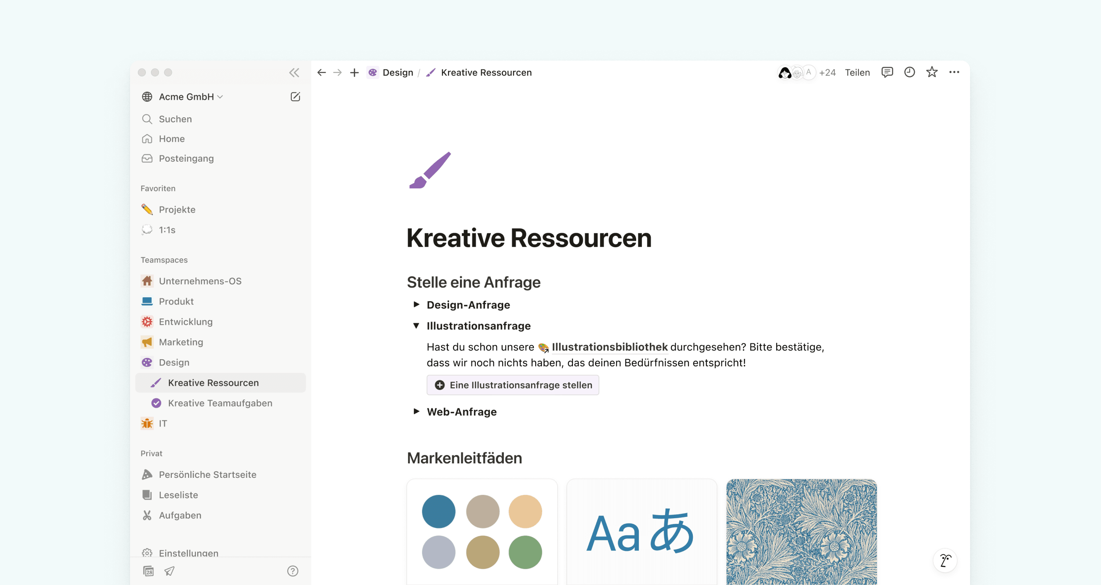Click the Suchen magnifier icon
Screen dimensions: 1101x585
[147, 119]
